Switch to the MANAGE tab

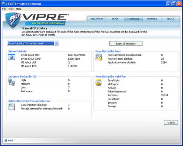click(152, 19)
